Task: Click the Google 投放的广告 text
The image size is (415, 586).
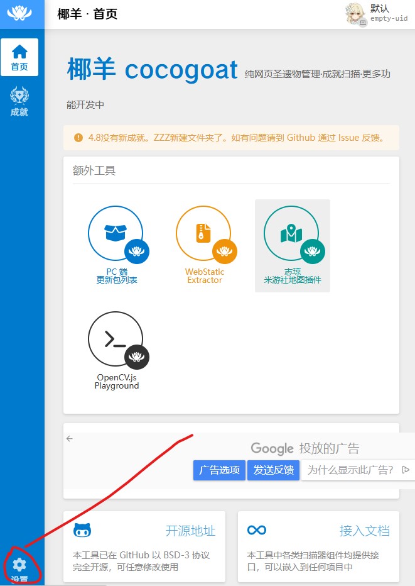Action: coord(305,448)
